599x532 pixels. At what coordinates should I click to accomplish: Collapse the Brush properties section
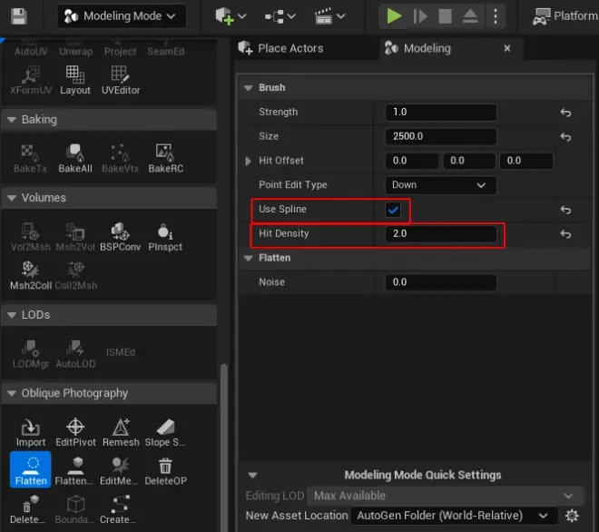(x=249, y=88)
